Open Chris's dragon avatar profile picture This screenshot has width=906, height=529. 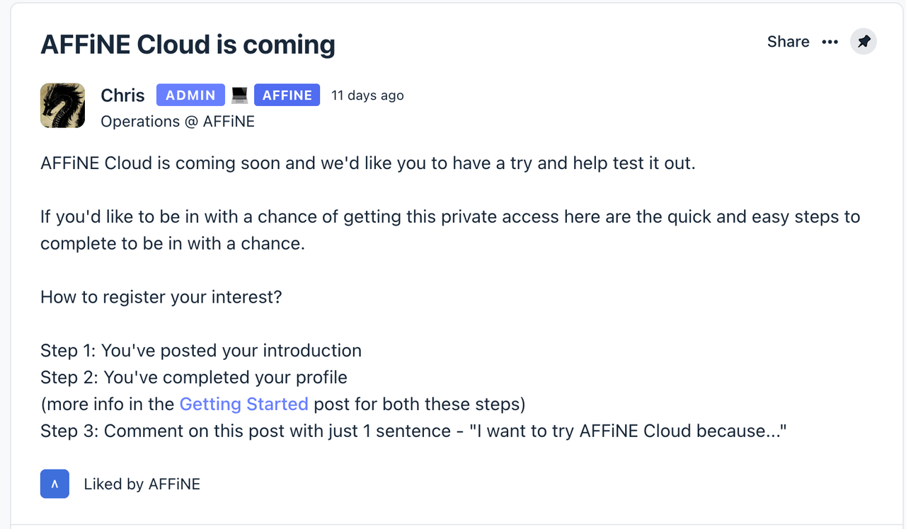coord(62,105)
